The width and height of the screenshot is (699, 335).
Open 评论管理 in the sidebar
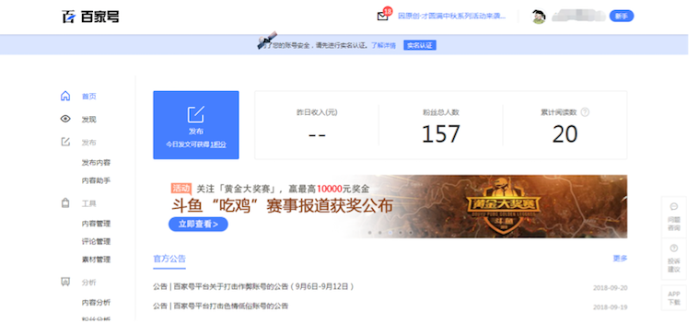pyautogui.click(x=96, y=241)
